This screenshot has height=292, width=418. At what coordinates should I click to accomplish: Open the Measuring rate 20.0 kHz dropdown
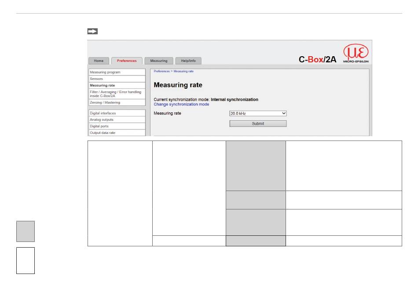tap(258, 113)
